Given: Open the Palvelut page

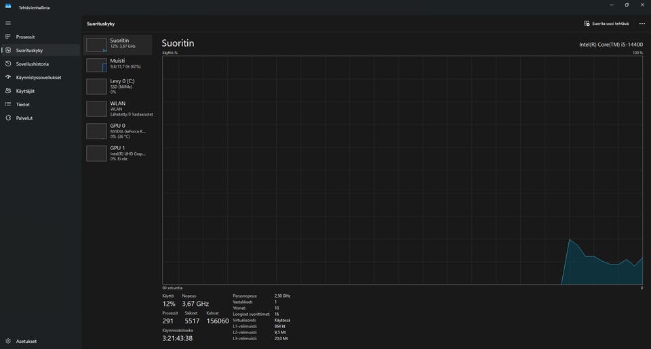Looking at the screenshot, I should [x=40, y=118].
